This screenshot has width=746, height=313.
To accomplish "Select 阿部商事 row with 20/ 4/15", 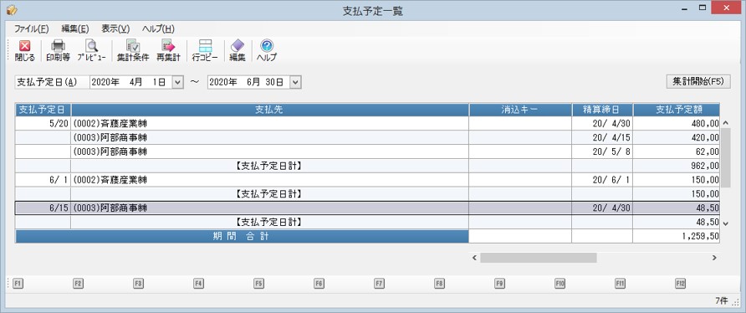I will coord(367,138).
